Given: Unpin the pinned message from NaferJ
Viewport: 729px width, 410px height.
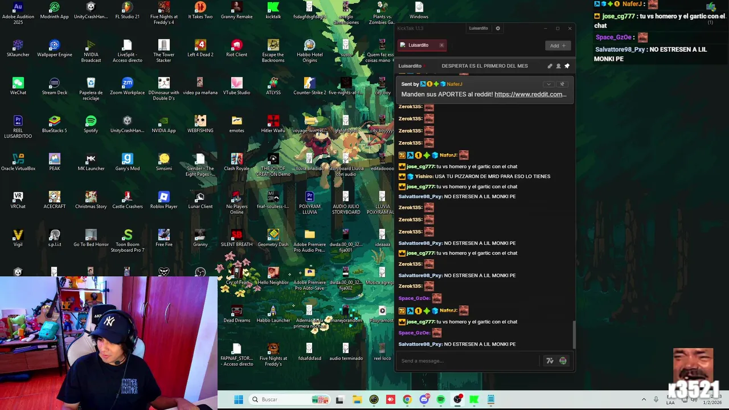Looking at the screenshot, I should tap(562, 84).
